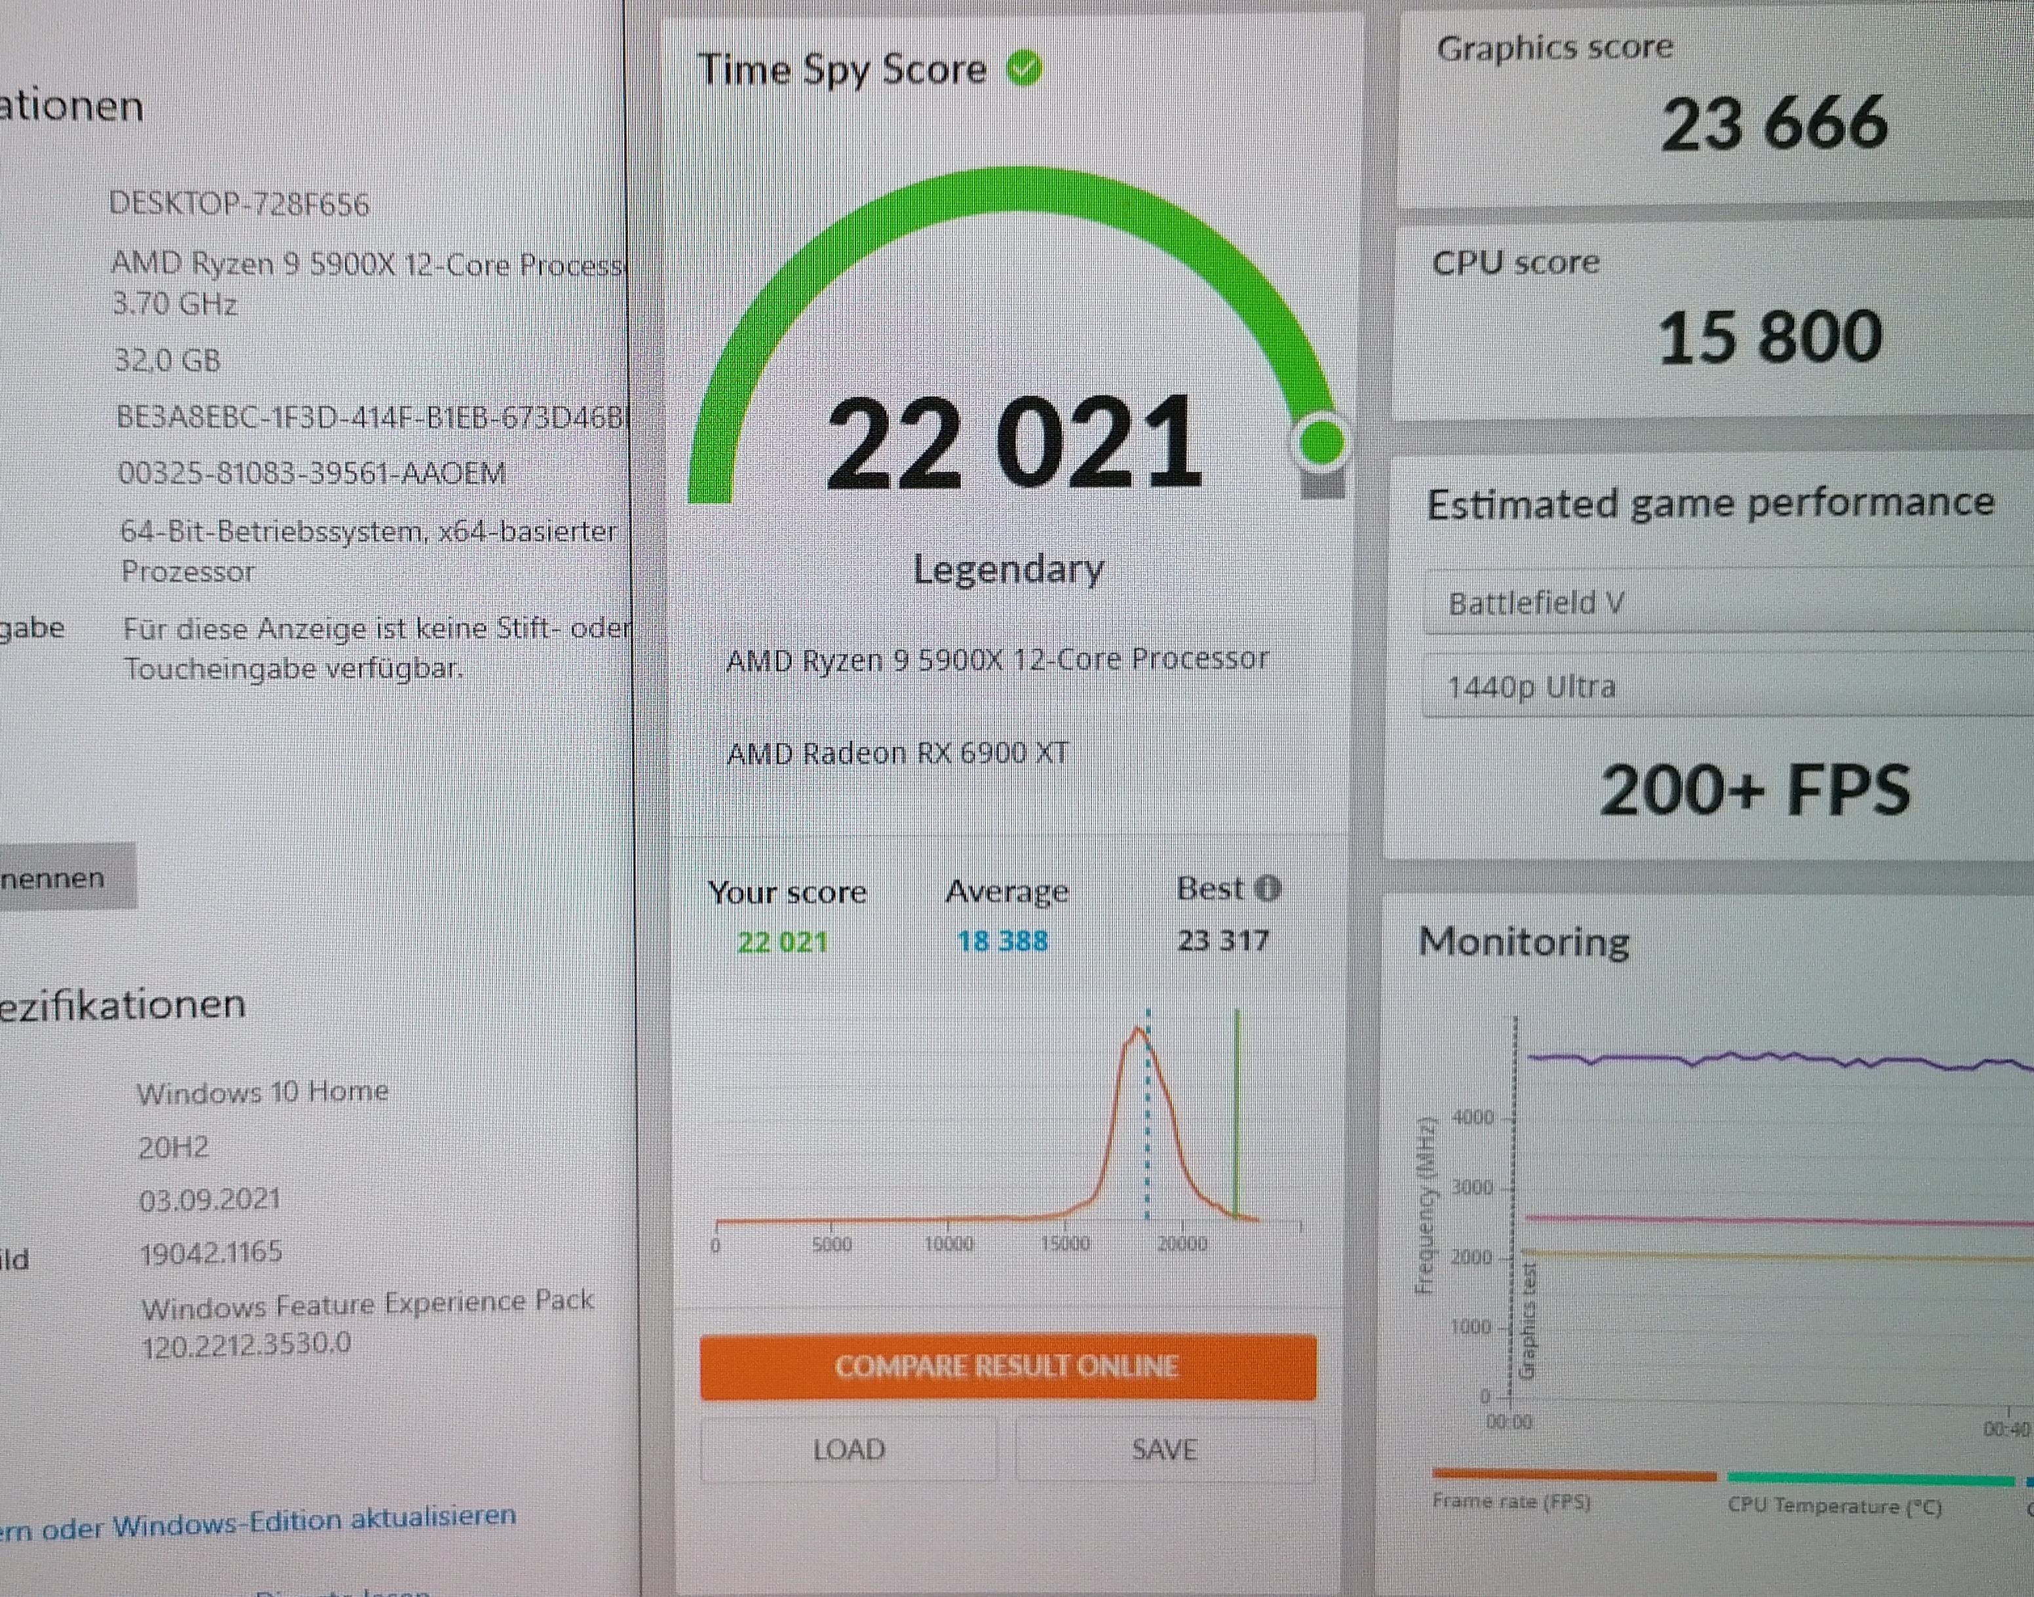Image resolution: width=2034 pixels, height=1597 pixels.
Task: Click the 200+ FPS estimate
Action: point(1755,790)
